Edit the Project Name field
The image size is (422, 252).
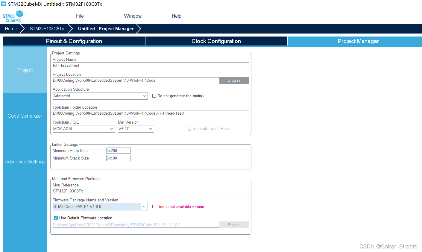click(x=151, y=65)
